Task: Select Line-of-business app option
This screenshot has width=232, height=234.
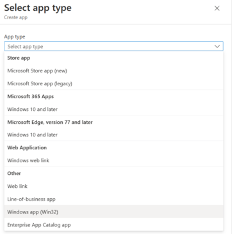Action: (x=113, y=199)
